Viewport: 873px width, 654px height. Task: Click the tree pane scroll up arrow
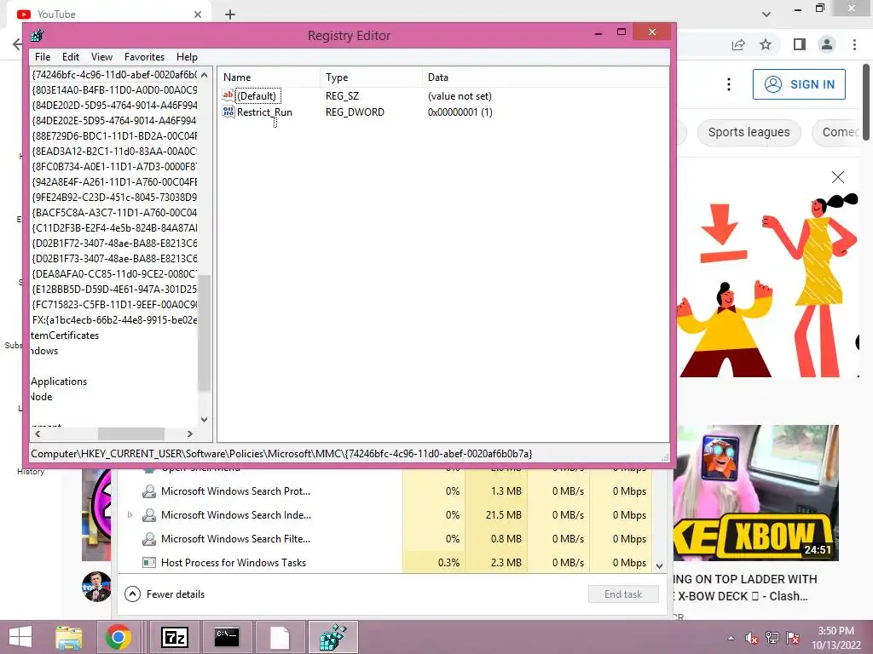pos(205,75)
